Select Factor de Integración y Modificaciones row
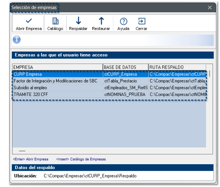 click(57, 81)
